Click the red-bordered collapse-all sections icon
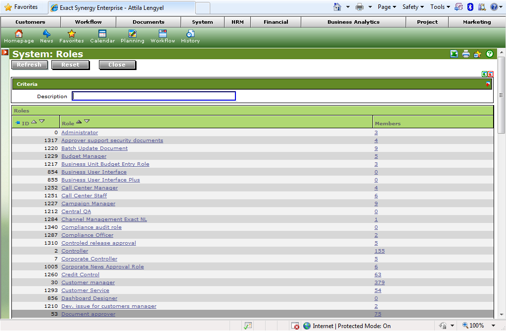 tap(491, 74)
